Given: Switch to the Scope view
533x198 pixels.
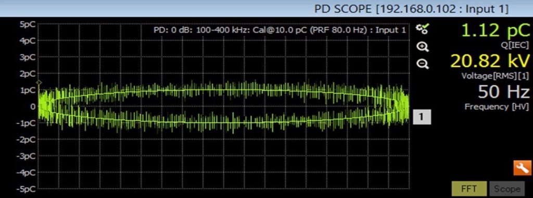Looking at the screenshot, I should click(x=506, y=189).
